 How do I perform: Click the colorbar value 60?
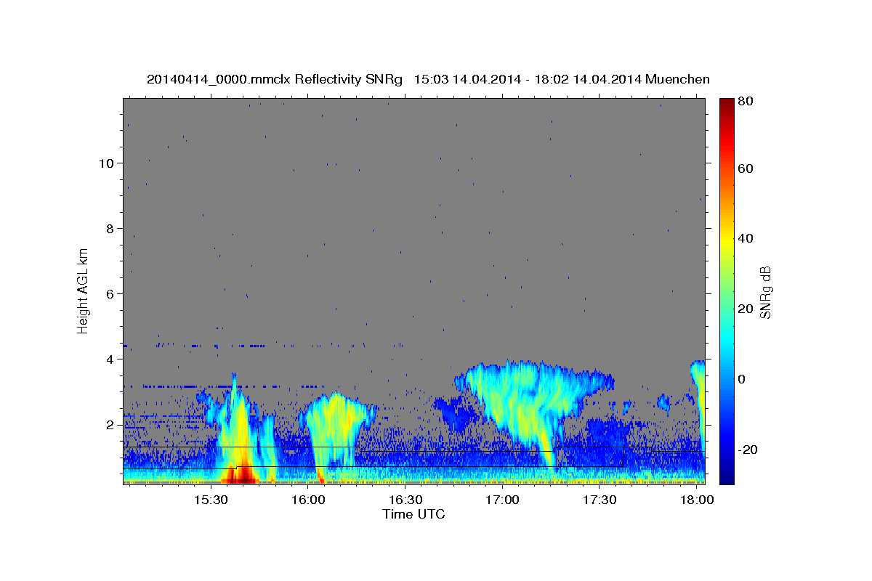[745, 168]
